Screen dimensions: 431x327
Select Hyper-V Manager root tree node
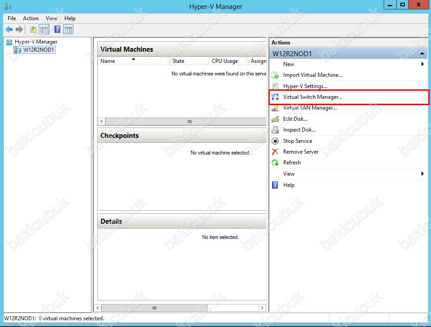tap(36, 42)
